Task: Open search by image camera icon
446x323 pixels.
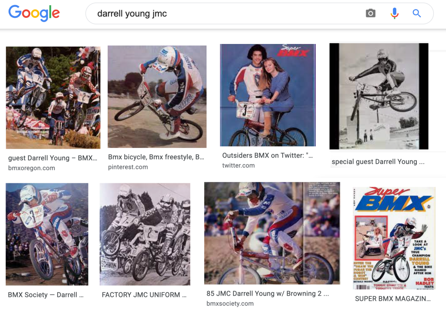Action: pos(371,13)
